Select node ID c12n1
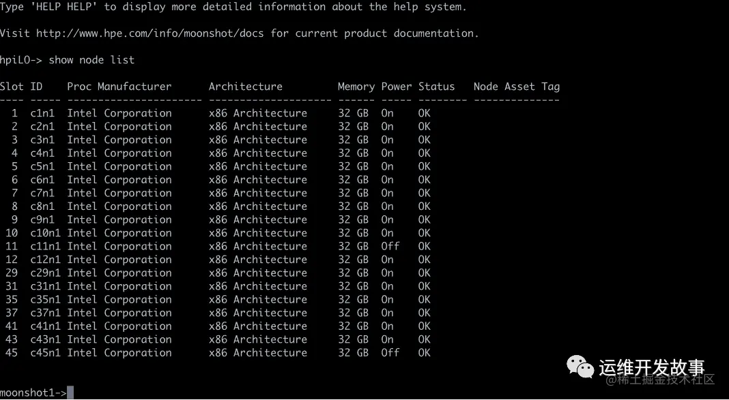Image resolution: width=729 pixels, height=400 pixels. (46, 260)
